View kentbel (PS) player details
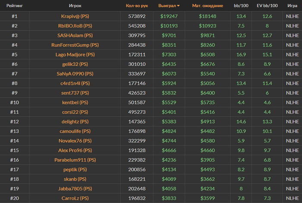The height and width of the screenshot is (203, 302). [75, 102]
